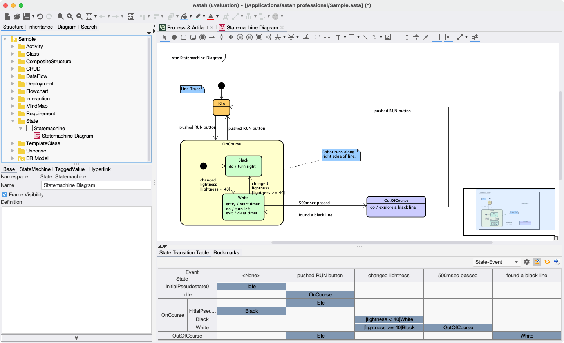
Task: Select the Shallow History pseudostate tool
Action: tap(240, 37)
